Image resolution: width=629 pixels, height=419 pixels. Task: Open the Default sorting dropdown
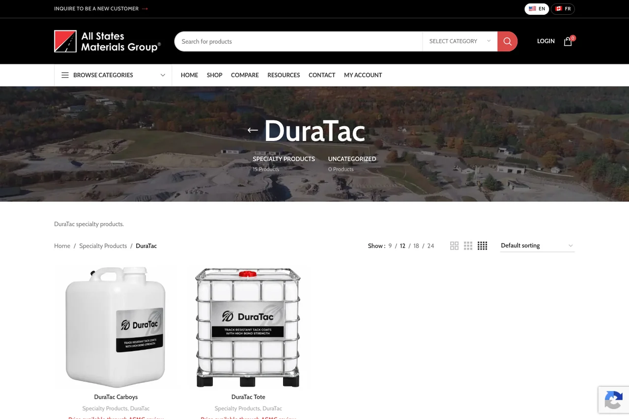point(537,246)
